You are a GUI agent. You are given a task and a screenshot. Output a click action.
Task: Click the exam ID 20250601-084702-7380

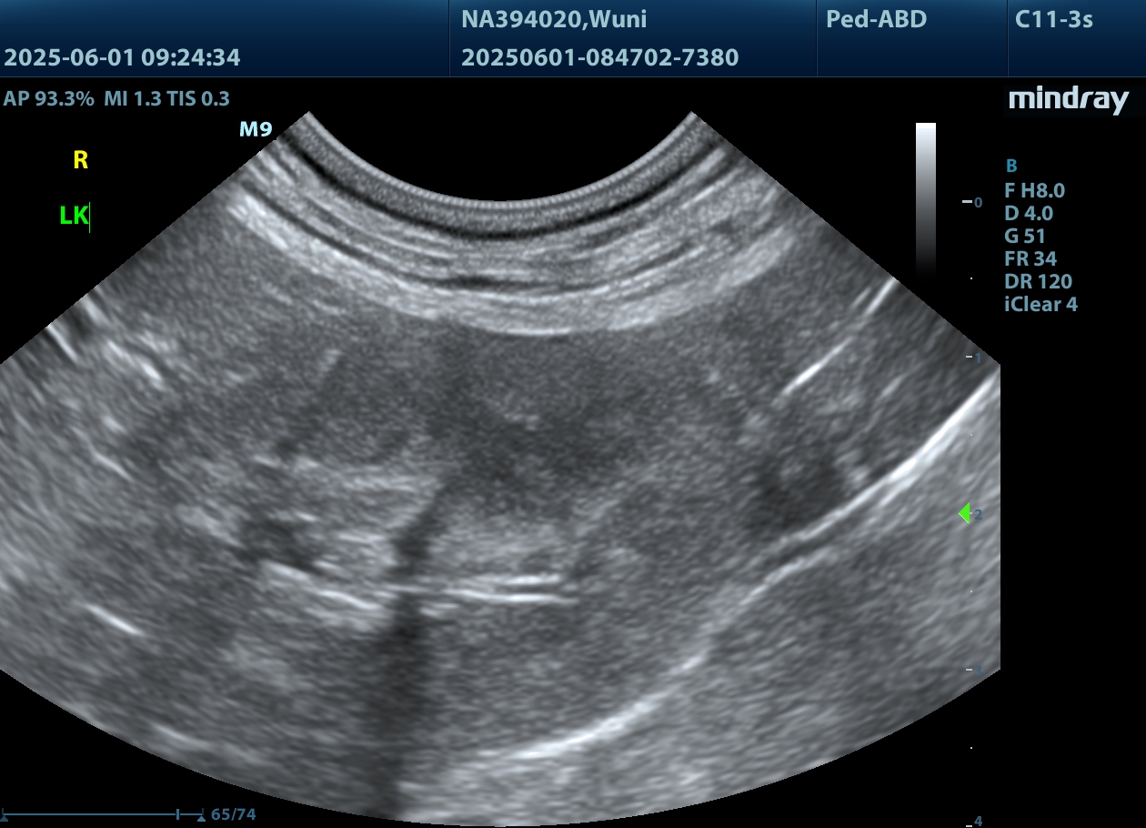point(599,57)
